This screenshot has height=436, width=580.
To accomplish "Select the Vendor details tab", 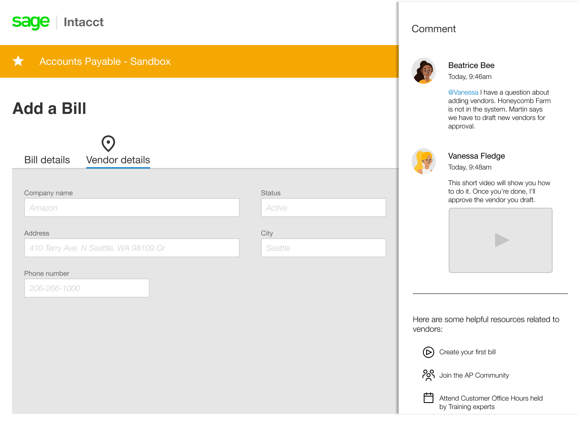I will tap(118, 160).
